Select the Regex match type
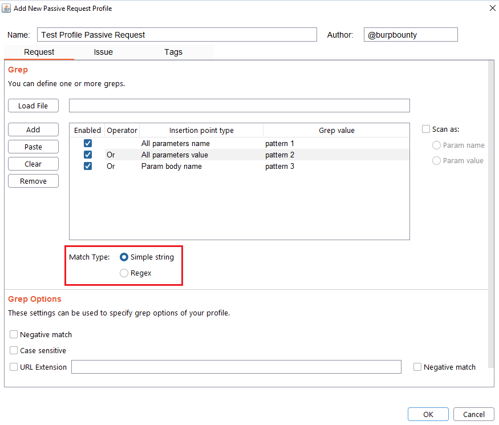Screen dimensions: 499x425 point(124,273)
